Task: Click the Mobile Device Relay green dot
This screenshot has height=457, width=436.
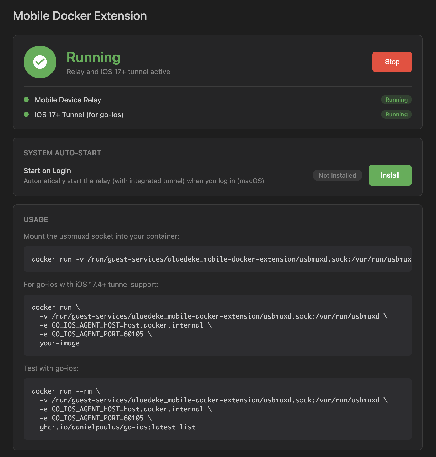Action: pos(26,100)
